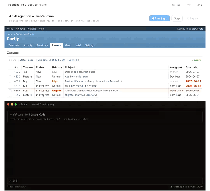Open issue Push notifications silently dropped on Android 14
The width and height of the screenshot is (210, 191).
click(x=94, y=81)
